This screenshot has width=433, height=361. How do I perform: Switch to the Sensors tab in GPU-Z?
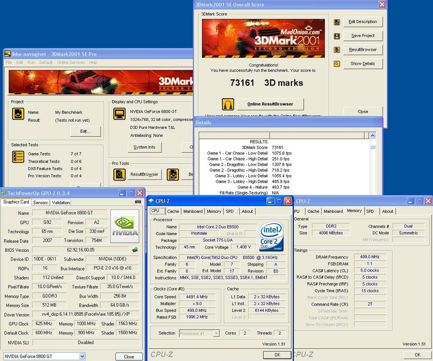41,202
